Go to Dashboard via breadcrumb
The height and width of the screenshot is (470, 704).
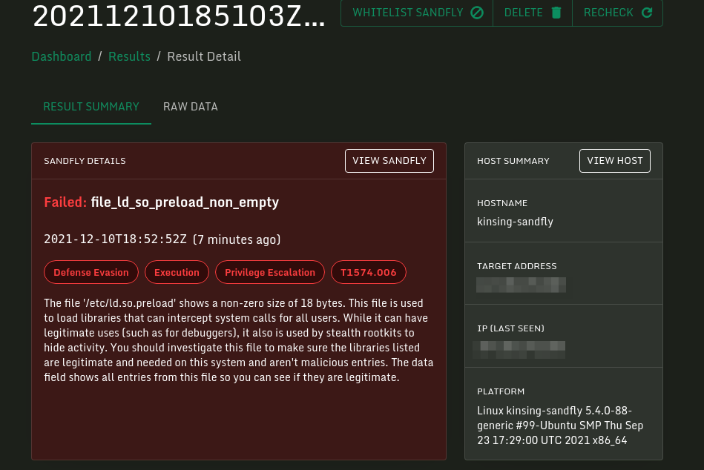click(x=62, y=56)
